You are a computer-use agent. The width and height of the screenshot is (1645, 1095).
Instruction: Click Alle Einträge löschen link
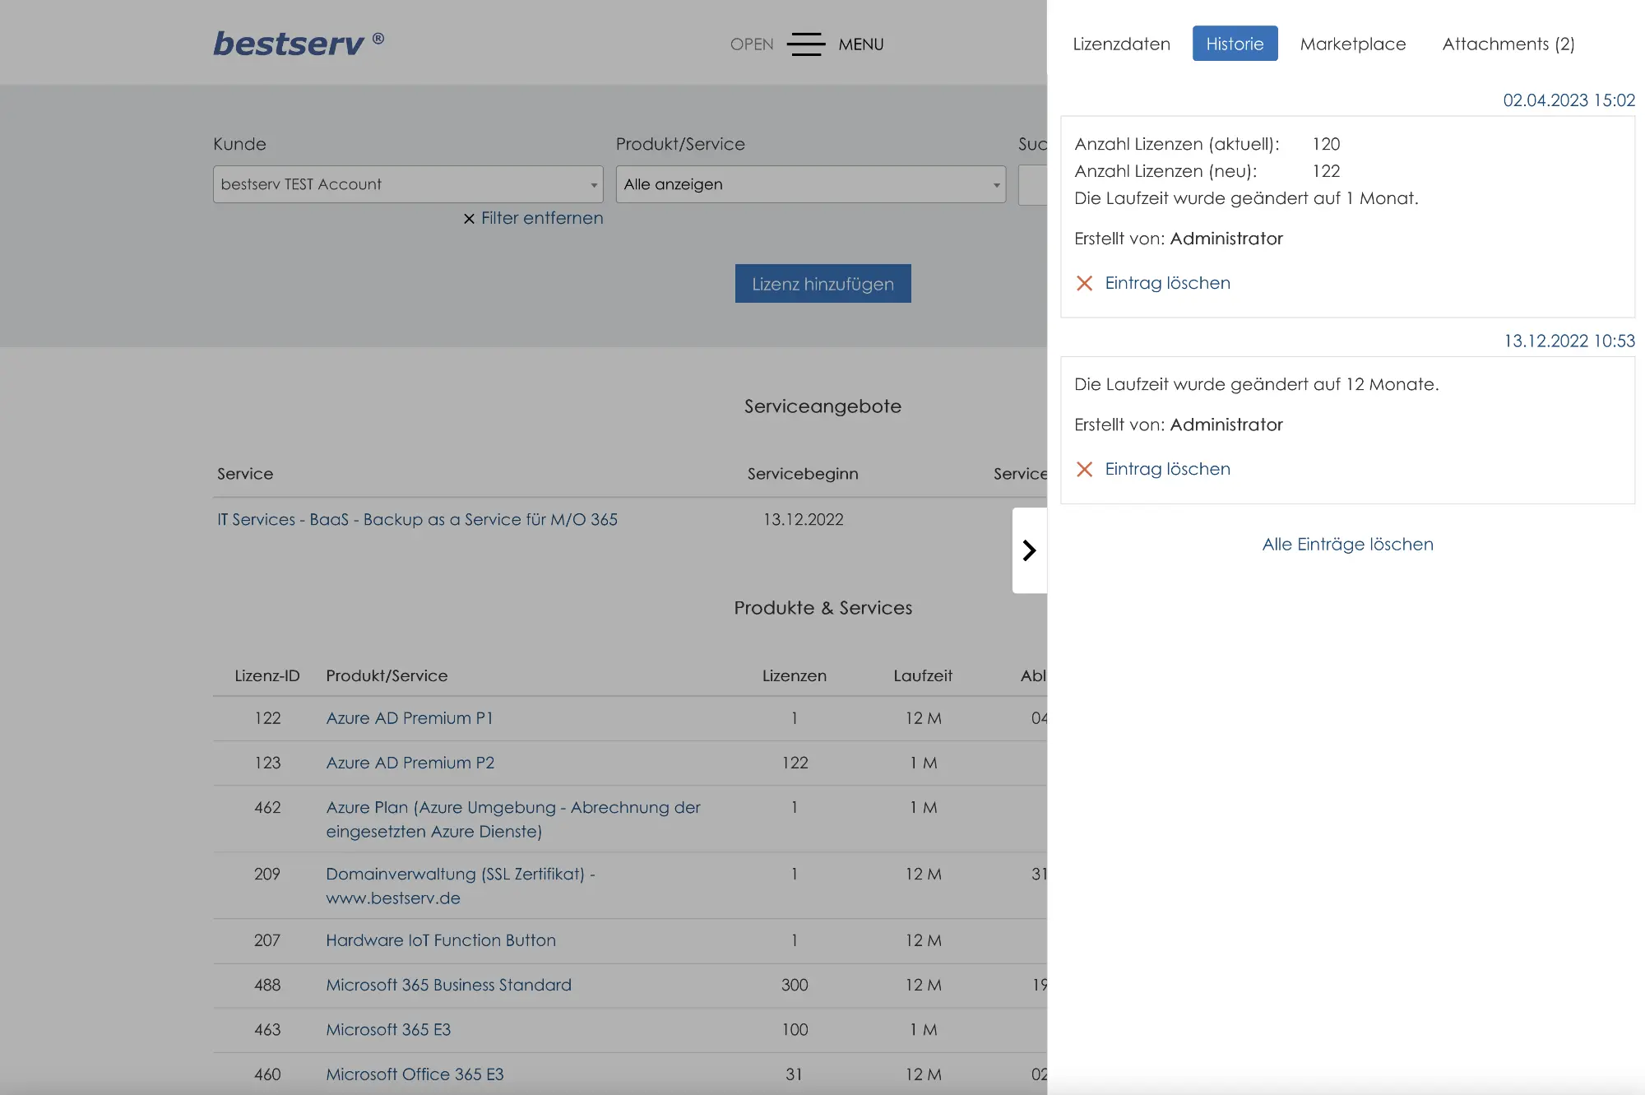click(x=1347, y=545)
